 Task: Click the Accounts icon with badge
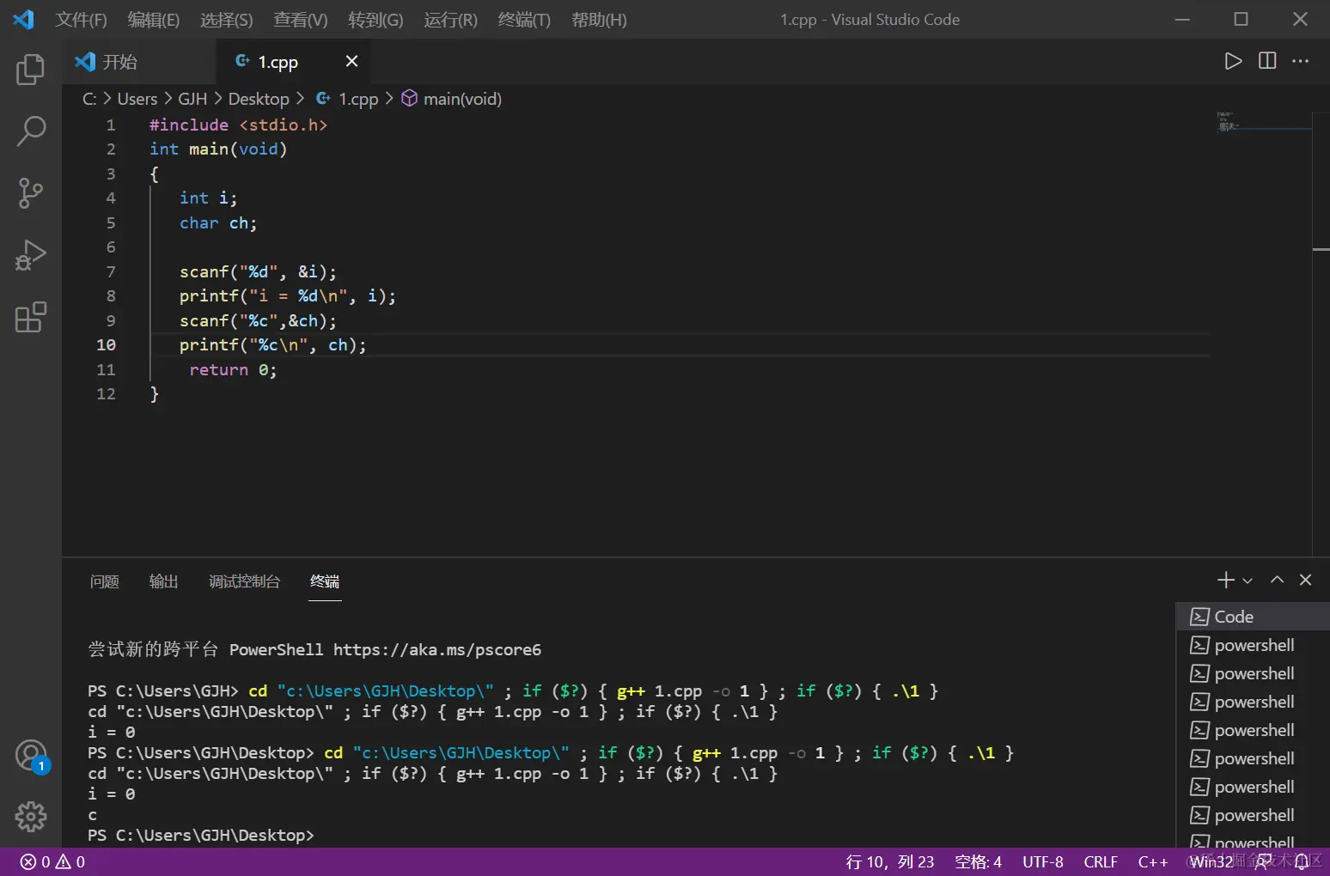pyautogui.click(x=31, y=756)
